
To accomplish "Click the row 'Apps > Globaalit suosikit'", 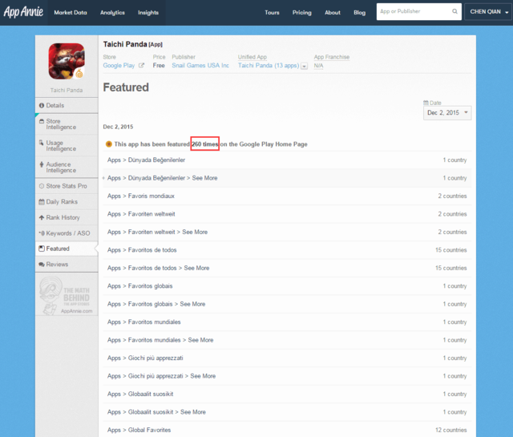I will click(x=287, y=395).
